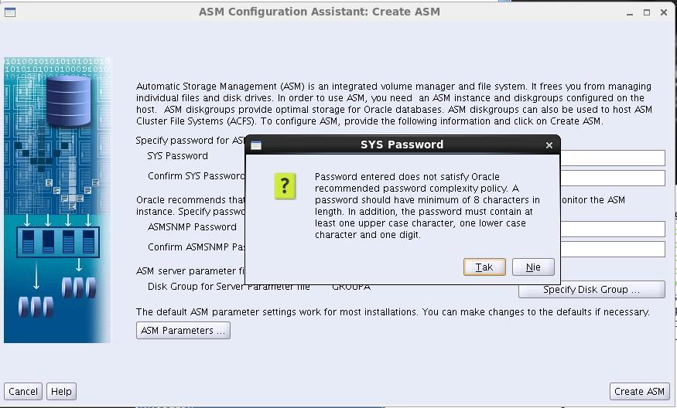Click the 'SYS Password' field label
The image size is (677, 408).
pos(177,155)
